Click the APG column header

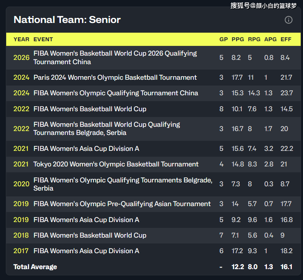point(270,39)
